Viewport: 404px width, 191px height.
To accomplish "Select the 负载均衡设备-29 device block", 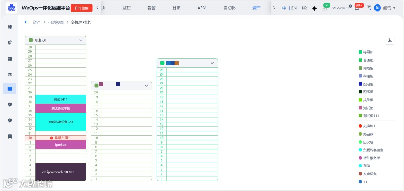I will [61, 122].
